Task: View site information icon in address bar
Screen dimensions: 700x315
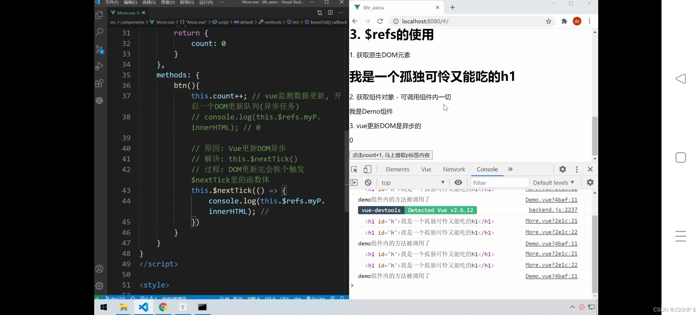Action: [396, 21]
